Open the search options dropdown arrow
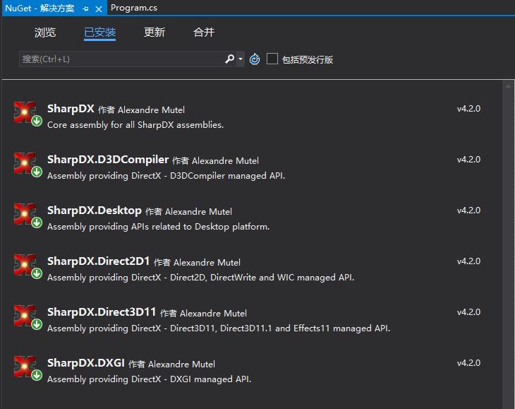Screen dimensions: 515x409 click(241, 59)
